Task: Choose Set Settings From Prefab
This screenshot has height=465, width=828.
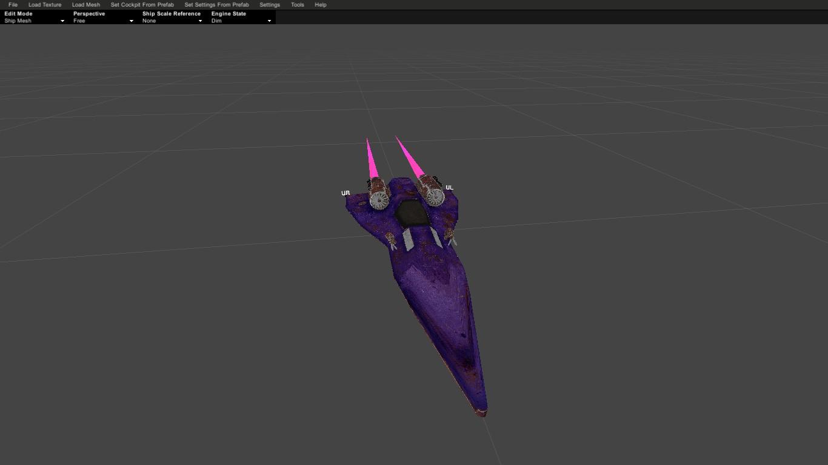Action: [x=216, y=5]
